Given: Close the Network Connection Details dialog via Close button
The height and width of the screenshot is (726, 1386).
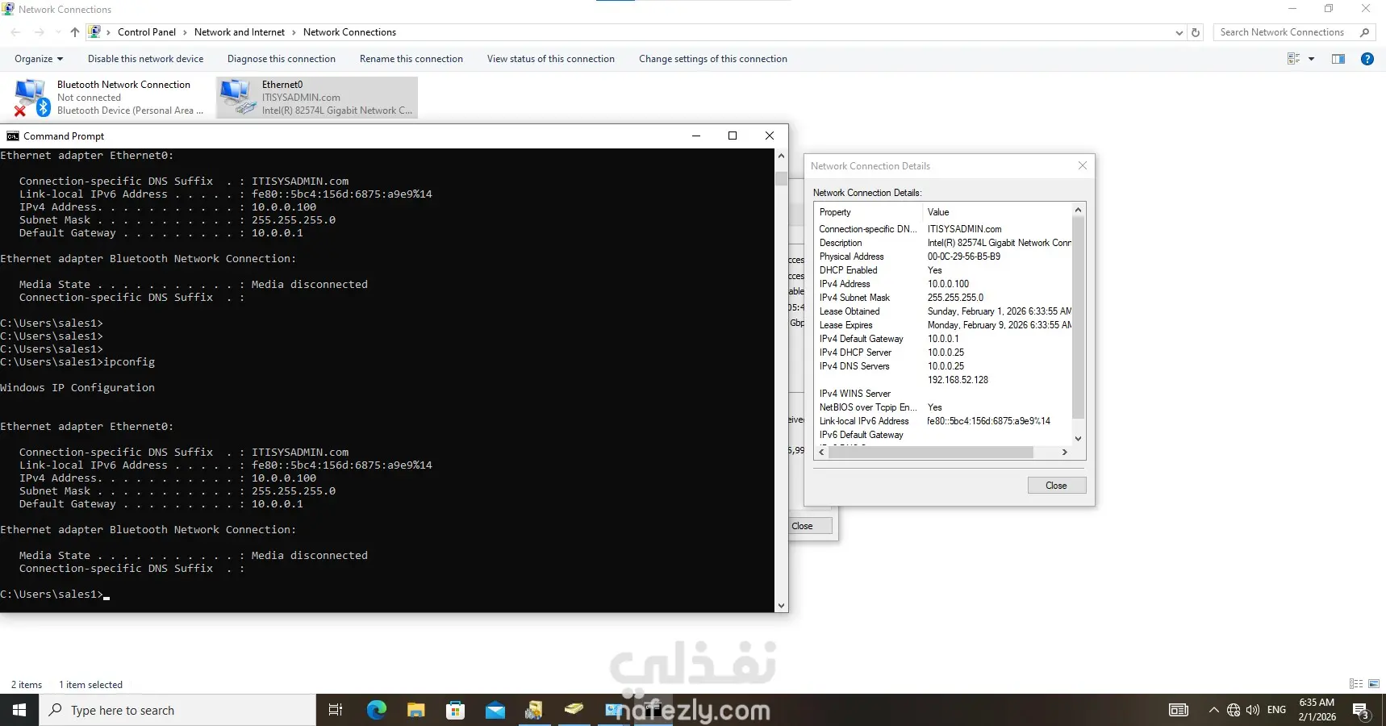Looking at the screenshot, I should (1056, 486).
